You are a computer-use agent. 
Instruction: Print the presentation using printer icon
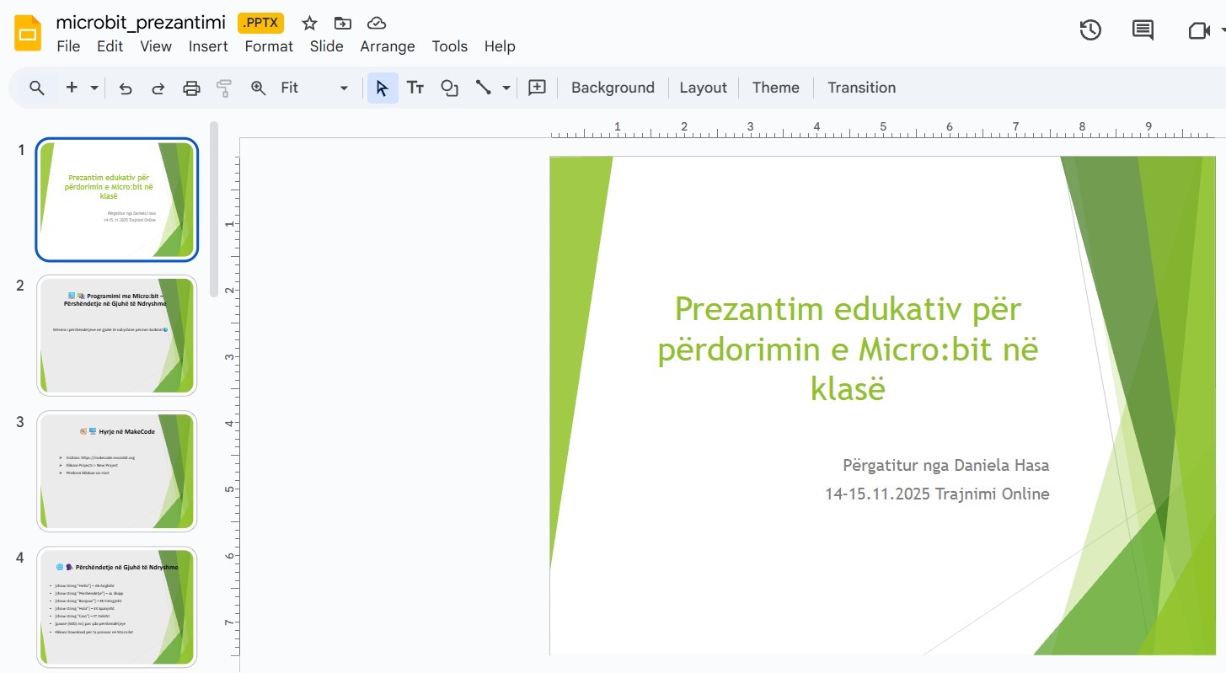pyautogui.click(x=192, y=88)
